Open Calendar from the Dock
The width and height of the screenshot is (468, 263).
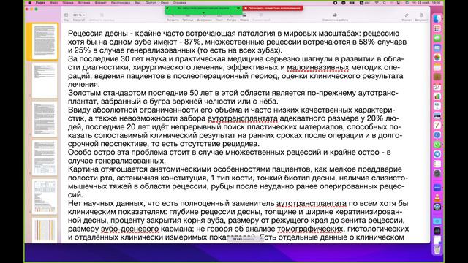437,87
